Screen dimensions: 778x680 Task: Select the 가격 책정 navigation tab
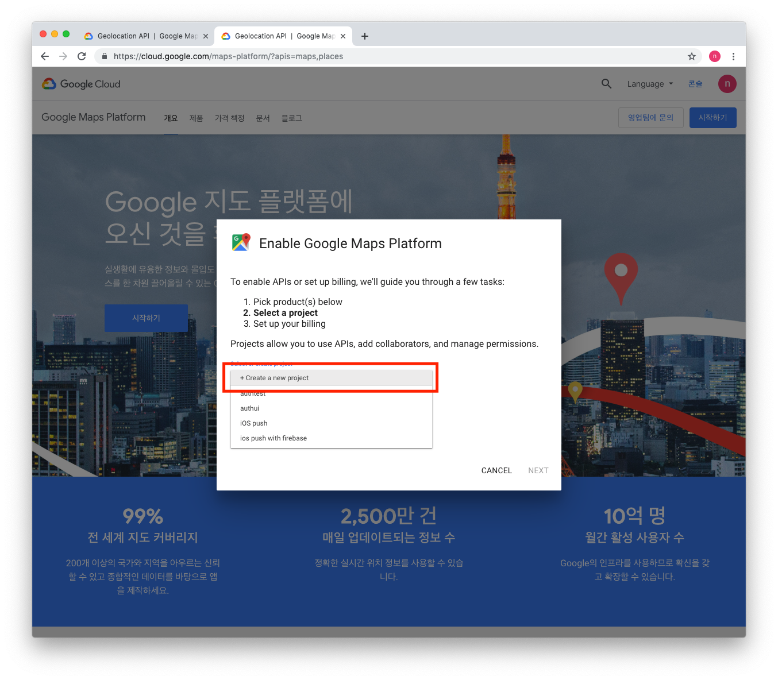[x=230, y=118]
